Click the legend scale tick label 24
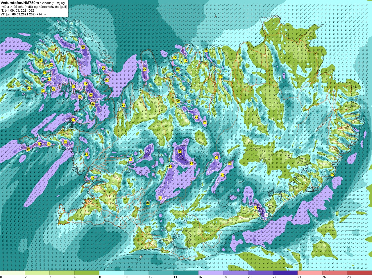Image resolution: width=372 pixels, height=279 pixels. point(299,277)
